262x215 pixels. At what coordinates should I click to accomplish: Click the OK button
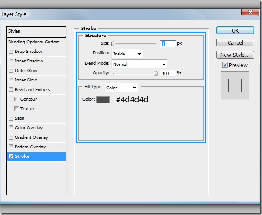click(235, 31)
